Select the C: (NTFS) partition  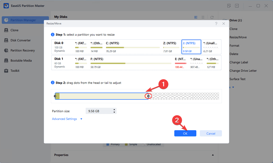(133, 47)
